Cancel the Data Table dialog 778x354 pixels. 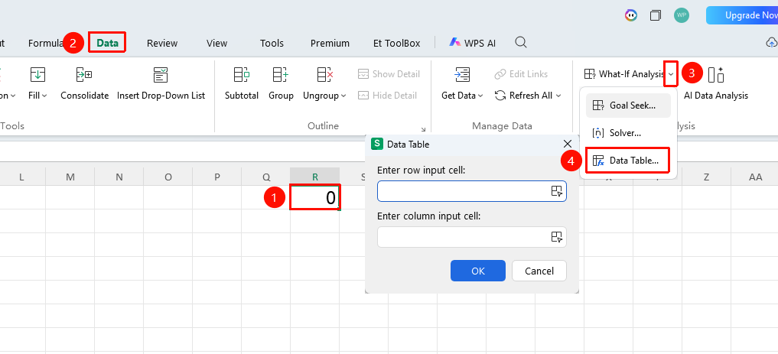tap(539, 271)
